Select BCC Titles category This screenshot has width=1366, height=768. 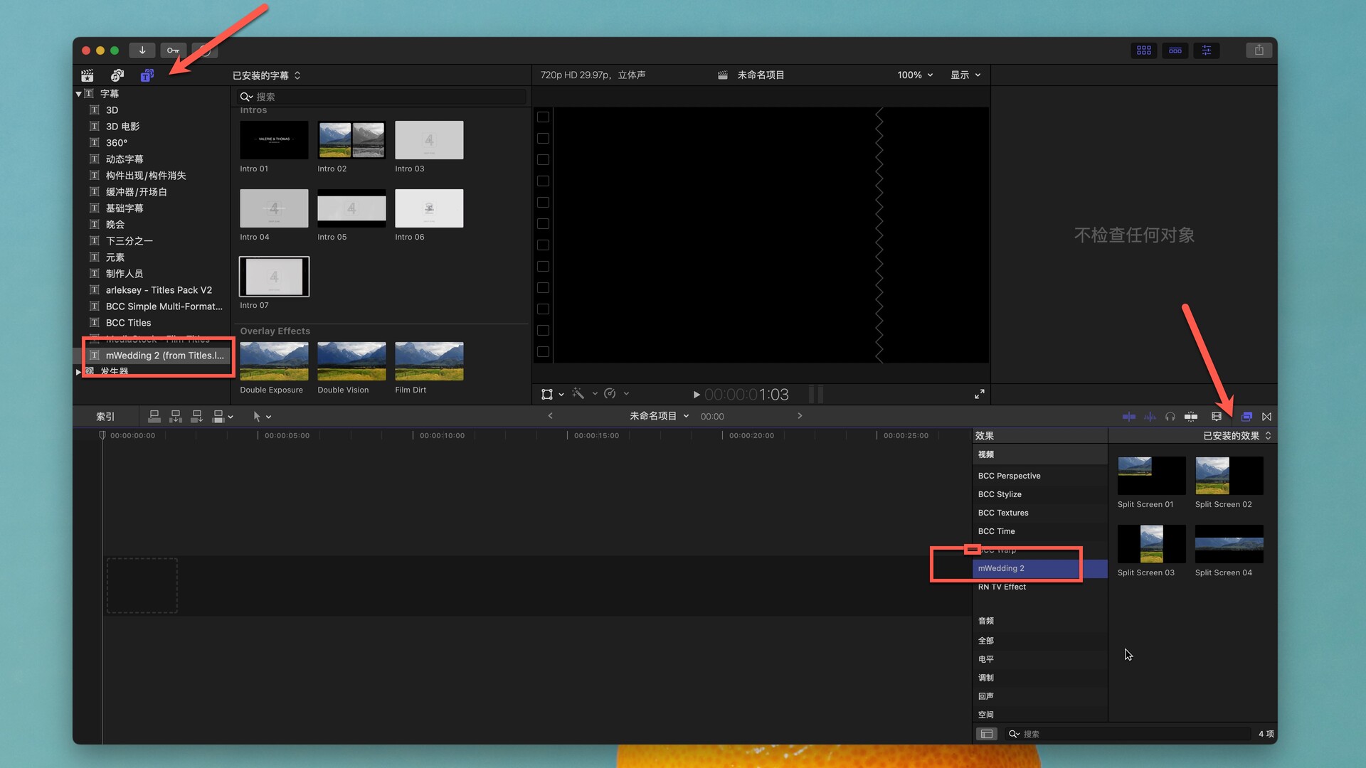pos(128,323)
